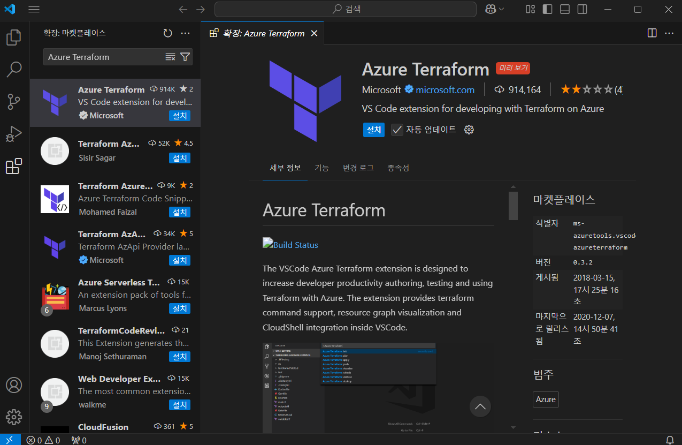Viewport: 682px width, 445px height.
Task: Go back with the navigation arrow
Action: click(x=183, y=9)
